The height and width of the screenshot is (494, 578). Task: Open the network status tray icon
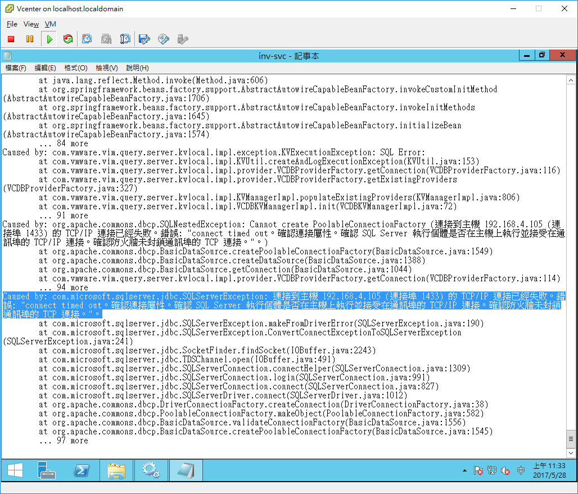492,470
